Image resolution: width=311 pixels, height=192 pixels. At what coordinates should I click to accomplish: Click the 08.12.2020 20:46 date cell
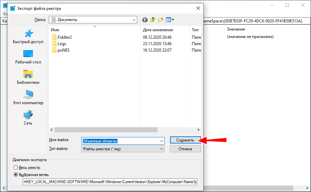pyautogui.click(x=157, y=37)
